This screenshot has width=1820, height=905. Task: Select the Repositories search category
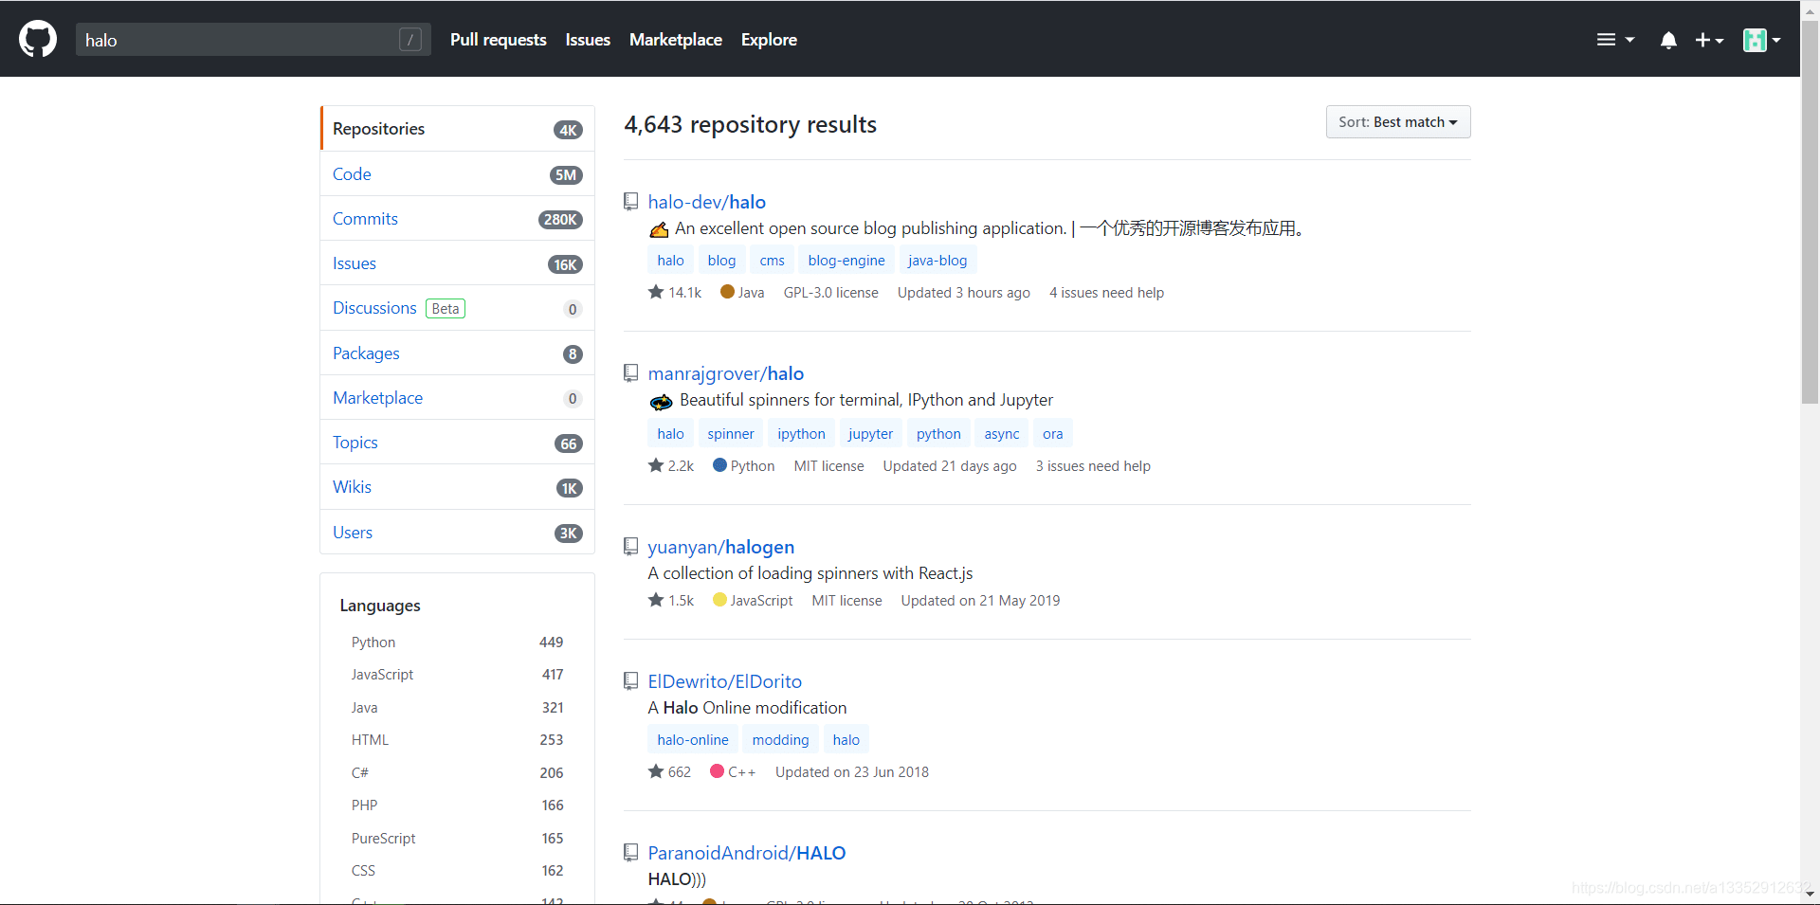coord(458,129)
